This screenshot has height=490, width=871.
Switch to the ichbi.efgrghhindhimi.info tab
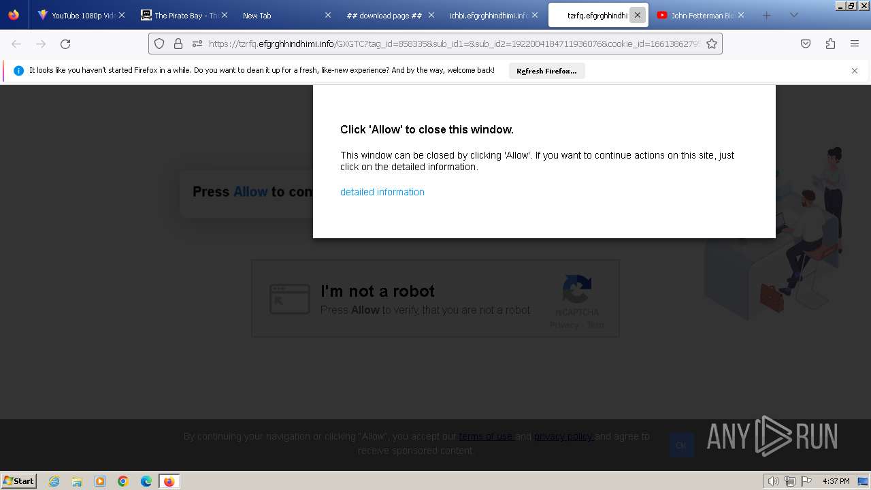coord(492,15)
